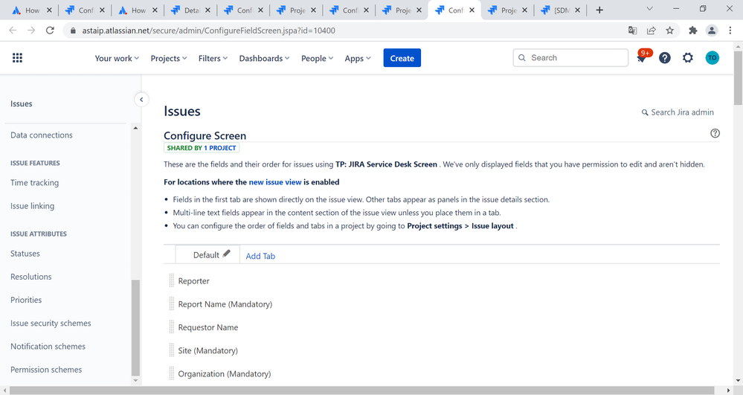The image size is (743, 395).
Task: Open the browser extensions puzzle icon
Action: coord(692,30)
